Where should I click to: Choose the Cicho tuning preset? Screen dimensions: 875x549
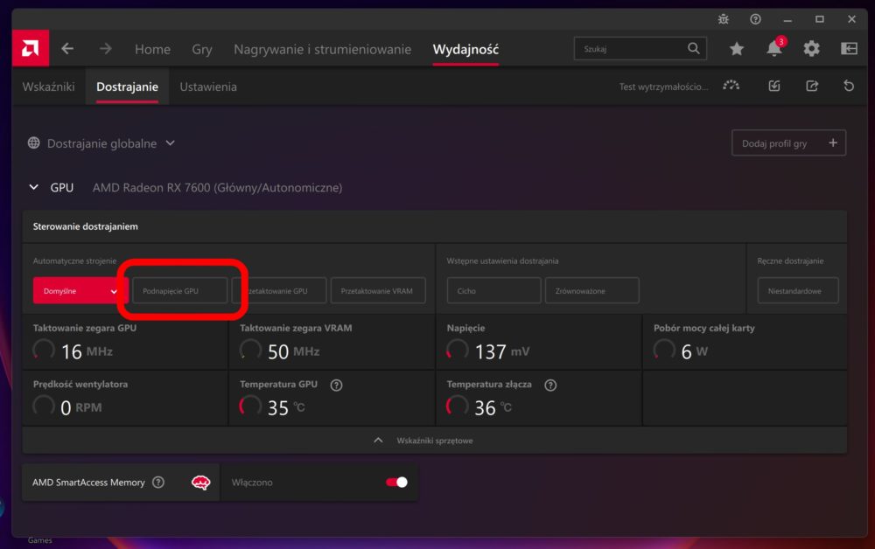point(493,290)
